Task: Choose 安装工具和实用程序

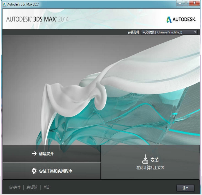Action: point(52,171)
